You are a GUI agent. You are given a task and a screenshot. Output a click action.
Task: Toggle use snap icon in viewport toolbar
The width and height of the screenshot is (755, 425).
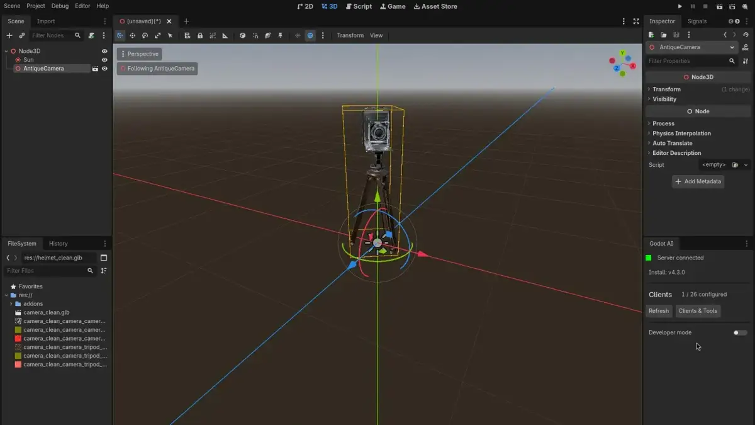coord(255,35)
